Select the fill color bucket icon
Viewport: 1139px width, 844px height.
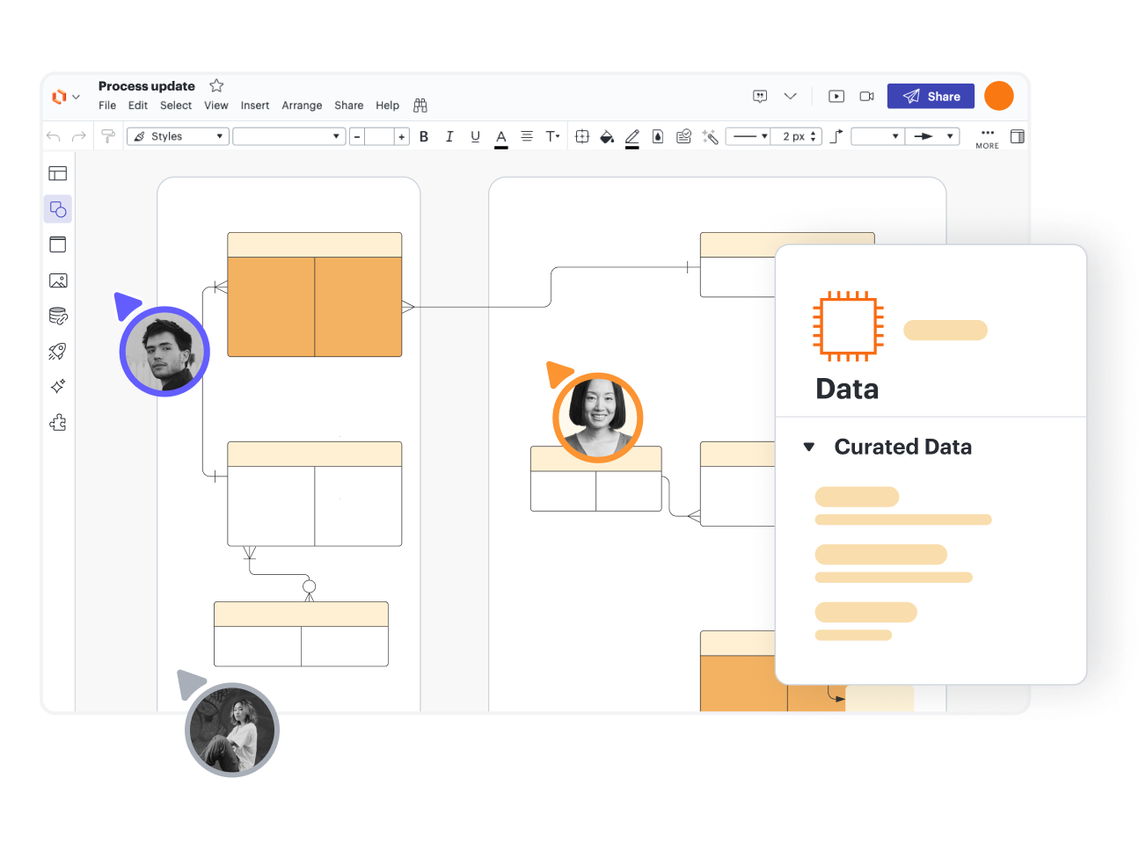pos(607,136)
